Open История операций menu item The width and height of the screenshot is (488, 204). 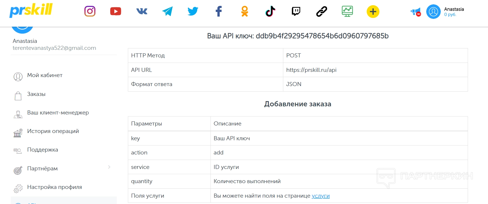(x=53, y=131)
